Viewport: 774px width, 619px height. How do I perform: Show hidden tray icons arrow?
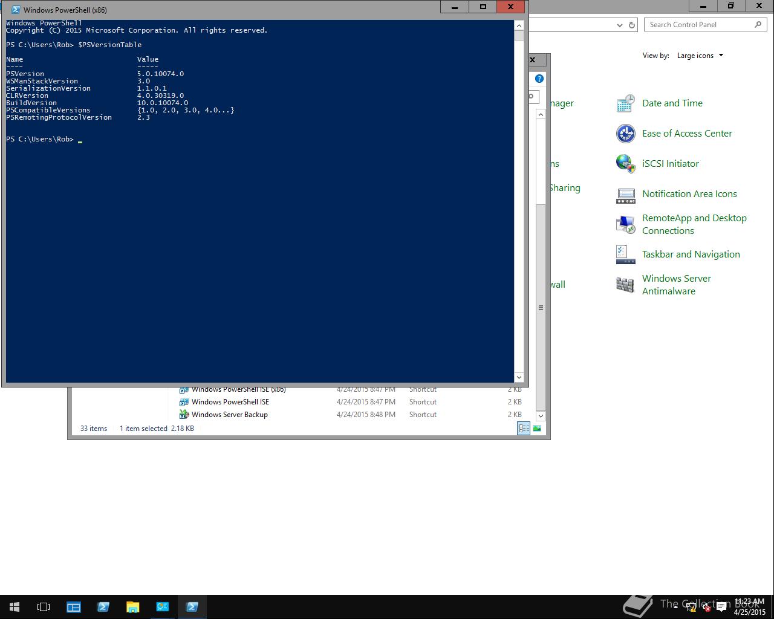[x=675, y=608]
